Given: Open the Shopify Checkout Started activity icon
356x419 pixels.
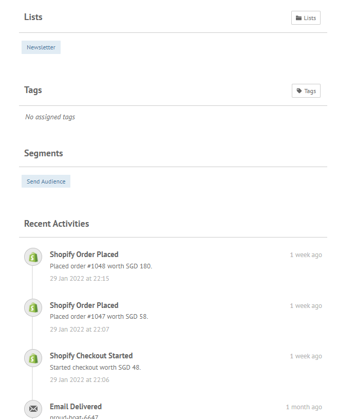Looking at the screenshot, I should 33,358.
